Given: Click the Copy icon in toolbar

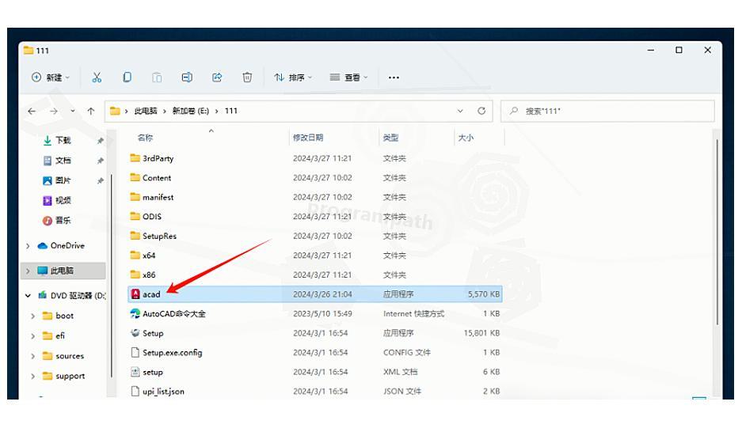Looking at the screenshot, I should pos(127,77).
